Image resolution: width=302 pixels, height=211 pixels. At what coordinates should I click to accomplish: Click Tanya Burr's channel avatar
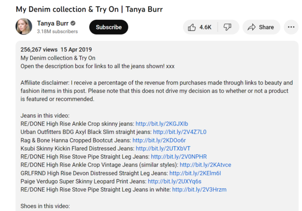tap(24, 27)
